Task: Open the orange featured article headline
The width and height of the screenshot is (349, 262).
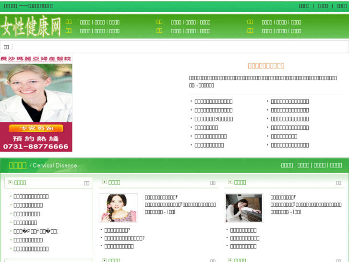Action: click(x=266, y=66)
